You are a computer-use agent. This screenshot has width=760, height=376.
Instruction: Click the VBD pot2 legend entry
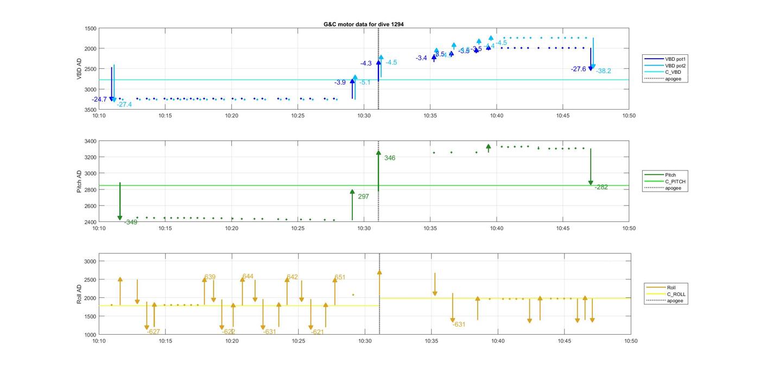click(x=674, y=66)
